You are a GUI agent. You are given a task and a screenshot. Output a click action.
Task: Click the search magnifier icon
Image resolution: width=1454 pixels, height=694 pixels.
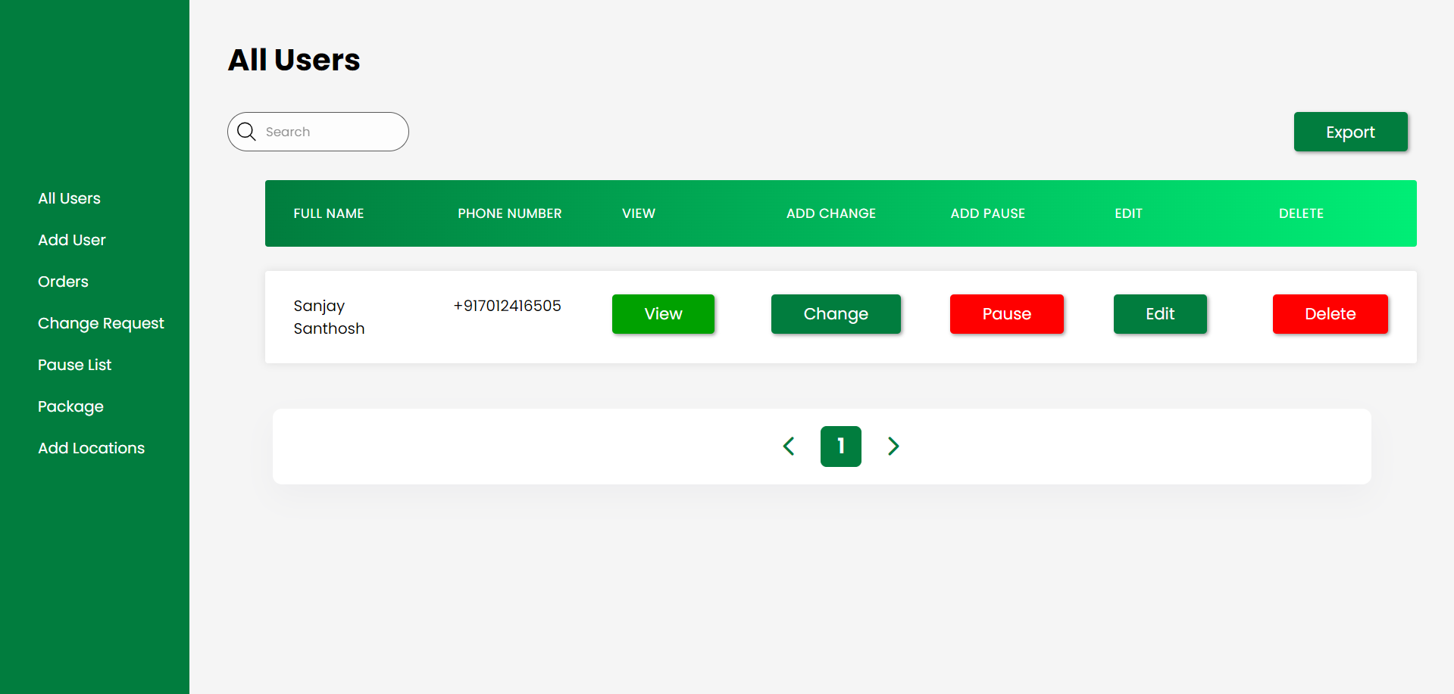[246, 132]
